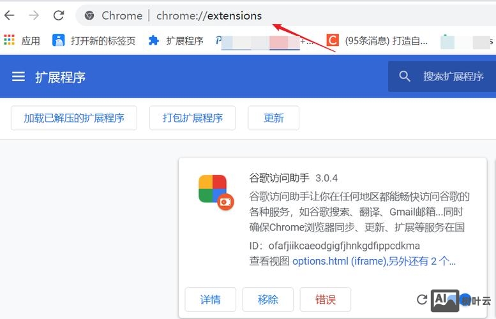The height and width of the screenshot is (319, 496).
Task: Click 移除 to remove 谷歌访问助手
Action: (x=268, y=299)
